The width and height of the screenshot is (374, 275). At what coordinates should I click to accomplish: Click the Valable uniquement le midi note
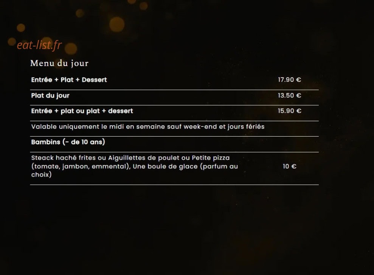point(148,126)
